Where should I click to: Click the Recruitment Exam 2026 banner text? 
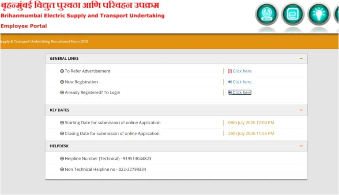tap(44, 42)
